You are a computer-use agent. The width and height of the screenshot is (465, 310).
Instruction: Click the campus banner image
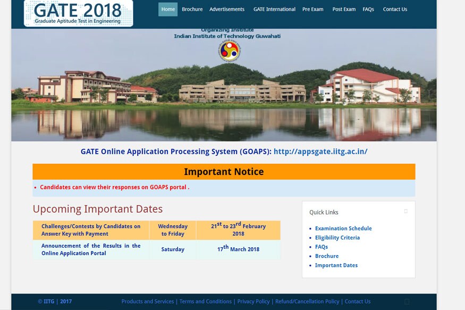tap(224, 96)
